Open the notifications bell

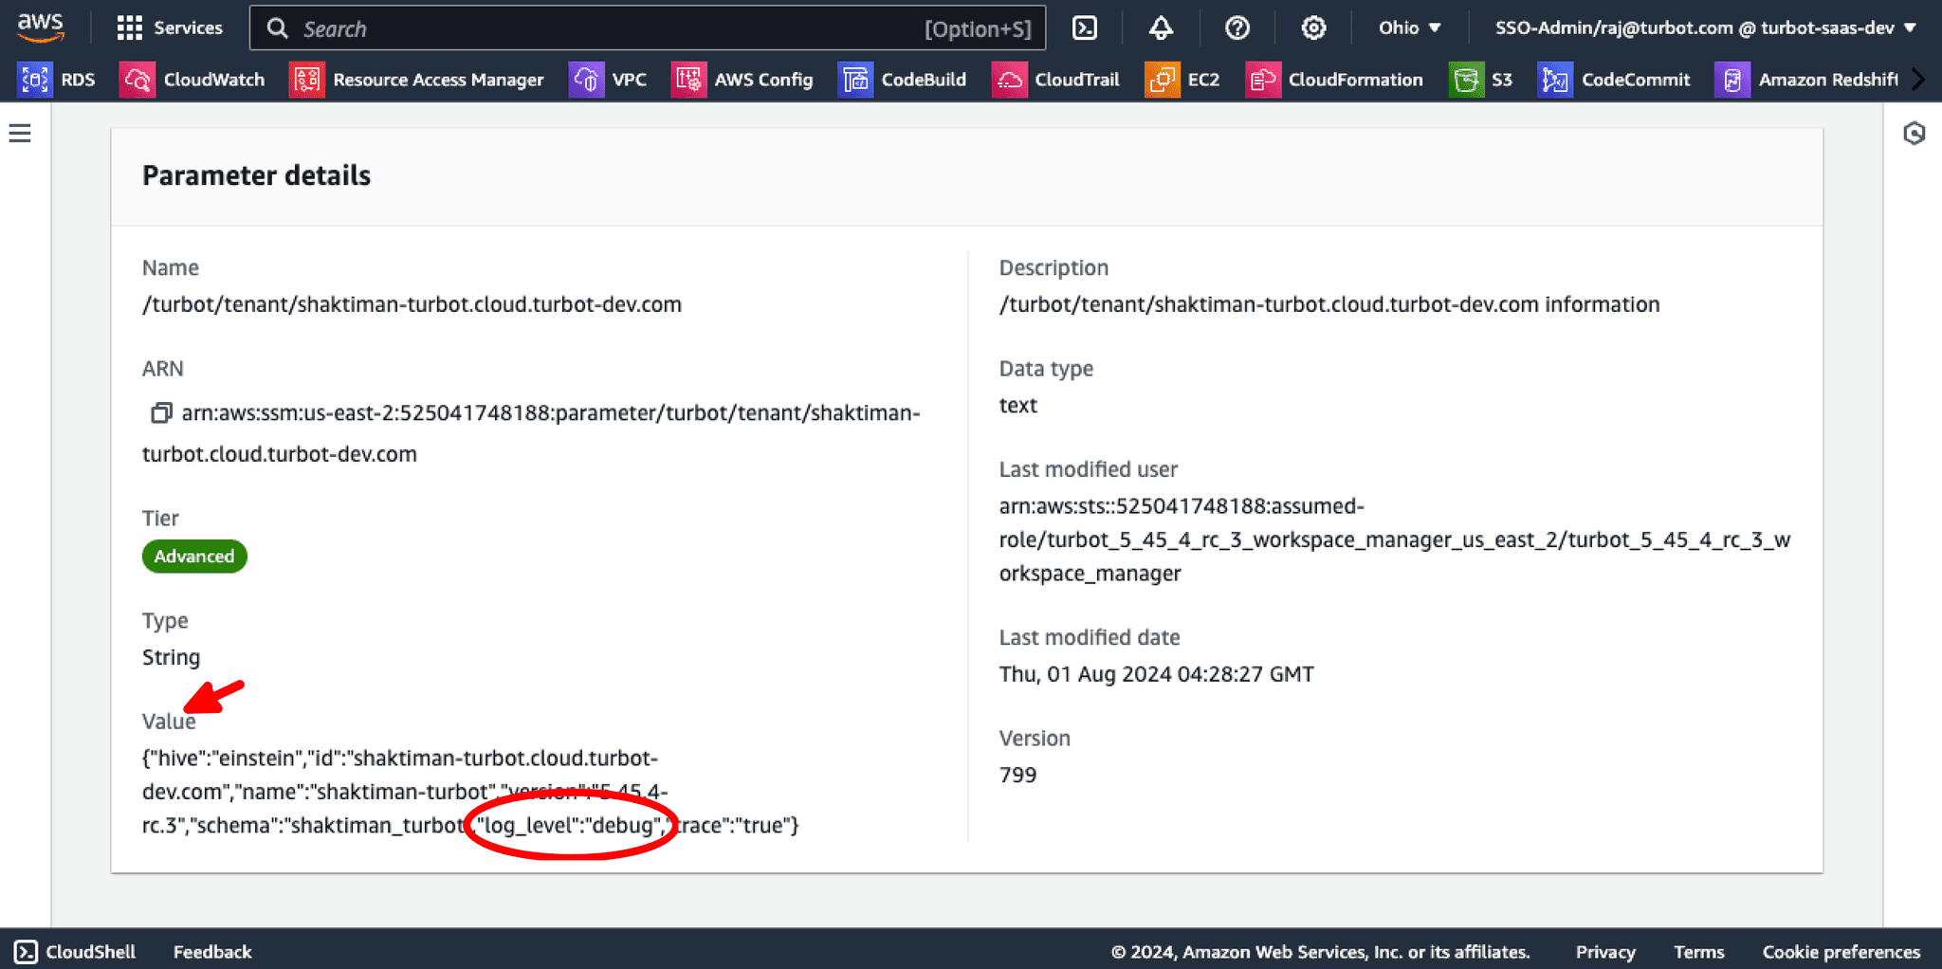(1161, 27)
